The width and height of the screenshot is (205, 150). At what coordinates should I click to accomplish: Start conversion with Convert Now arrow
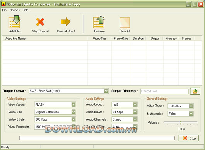(66, 22)
